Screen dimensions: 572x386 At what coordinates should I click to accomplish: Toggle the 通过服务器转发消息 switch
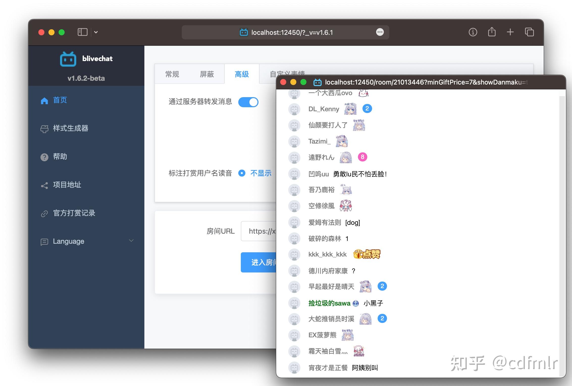tap(248, 102)
